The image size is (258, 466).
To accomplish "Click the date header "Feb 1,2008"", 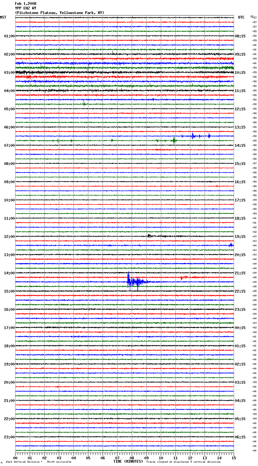I will tap(25, 4).
